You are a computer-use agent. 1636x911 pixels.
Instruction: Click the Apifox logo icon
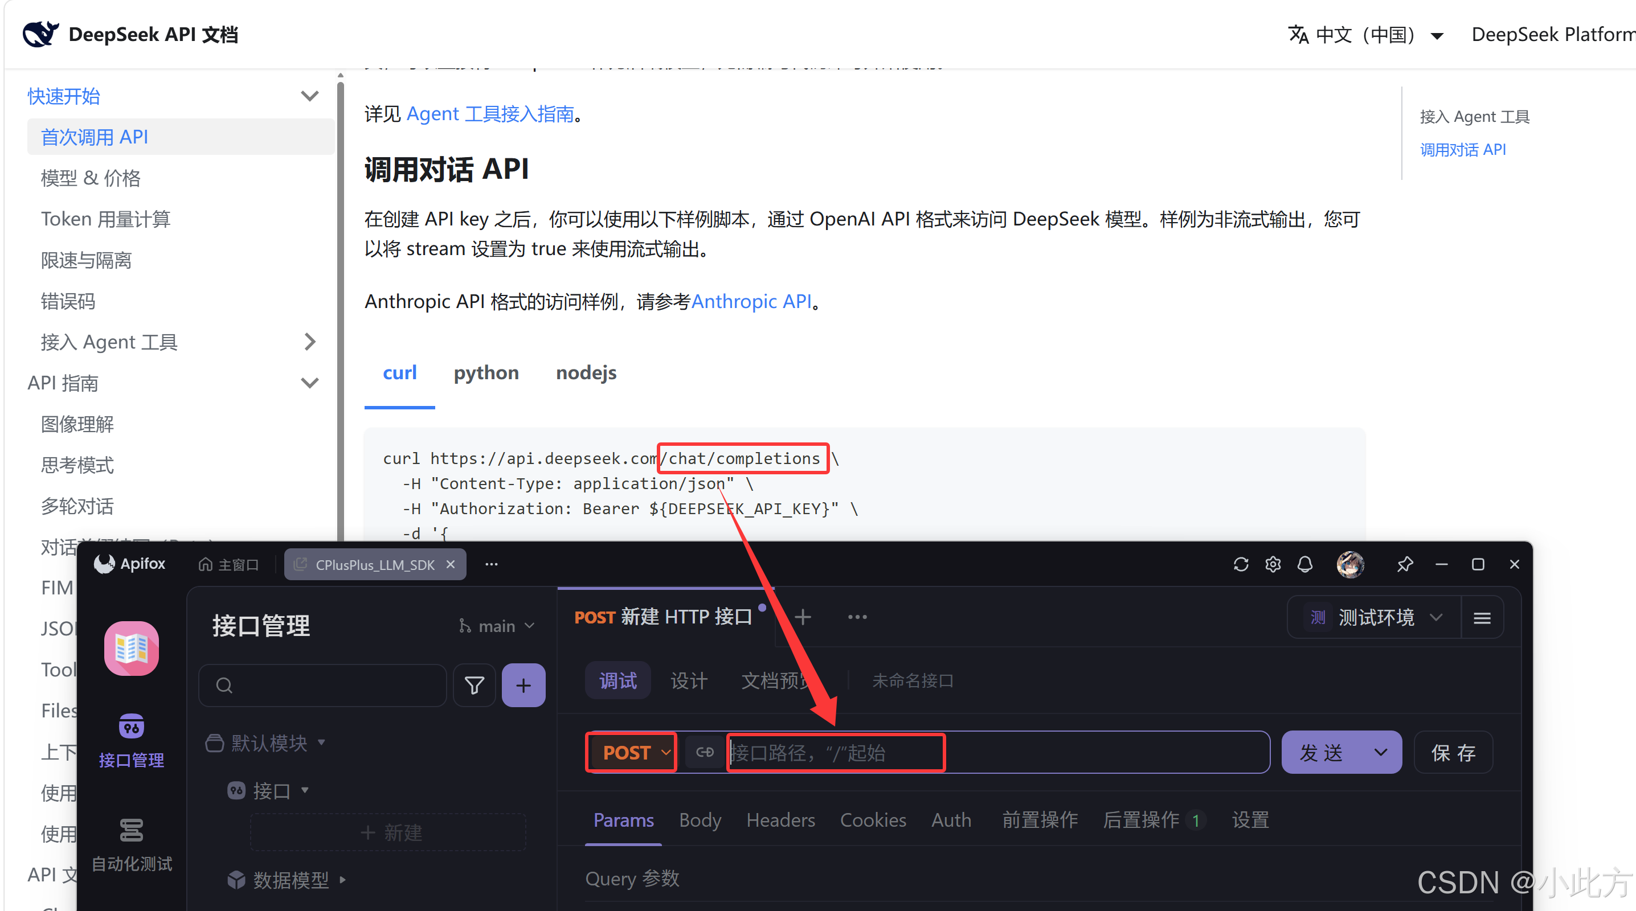(x=104, y=564)
